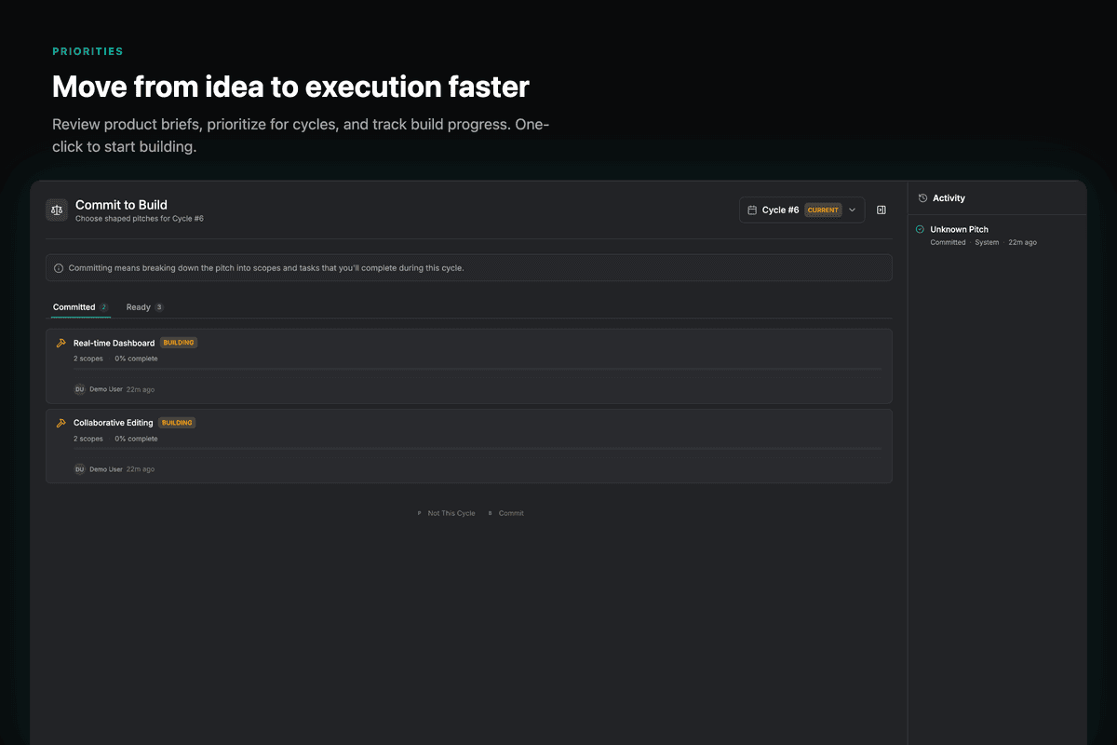Click the CURRENT badge in the cycle selector

click(x=822, y=210)
